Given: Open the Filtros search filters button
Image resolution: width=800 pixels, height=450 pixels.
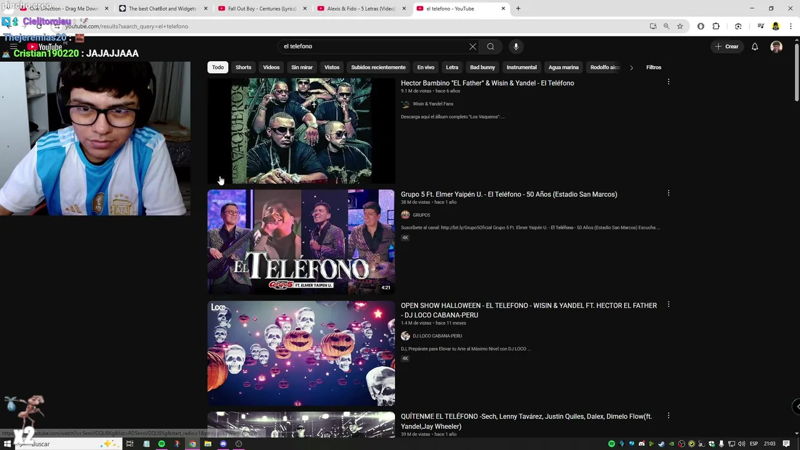Looking at the screenshot, I should (x=654, y=67).
